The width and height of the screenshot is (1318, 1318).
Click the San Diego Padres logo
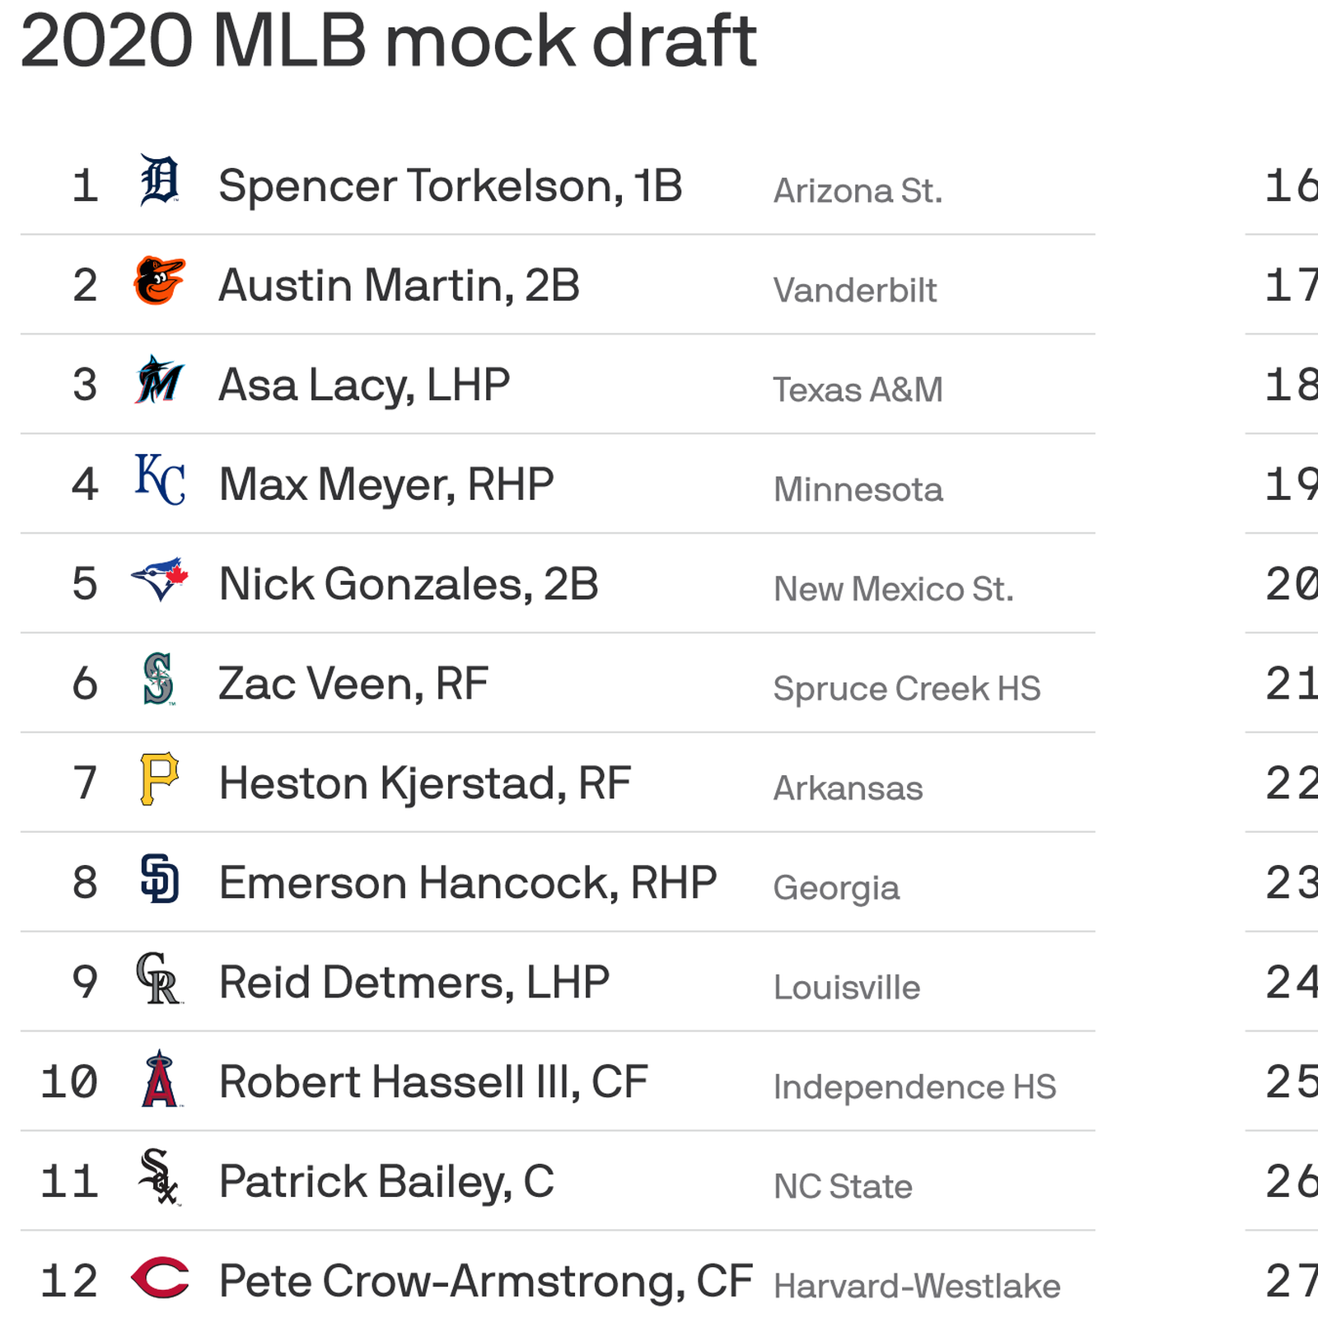click(x=159, y=879)
